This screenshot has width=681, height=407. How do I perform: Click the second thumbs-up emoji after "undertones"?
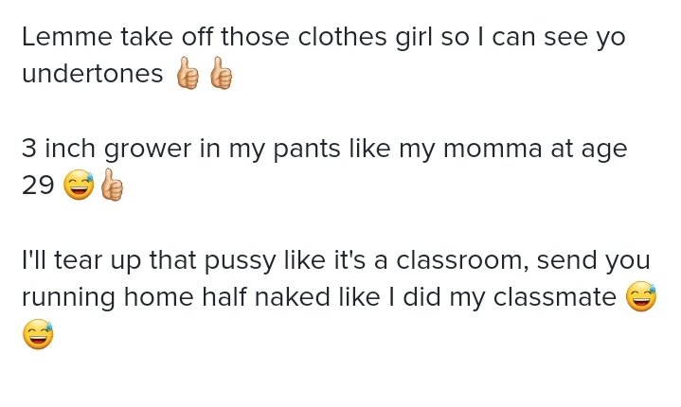pyautogui.click(x=221, y=73)
